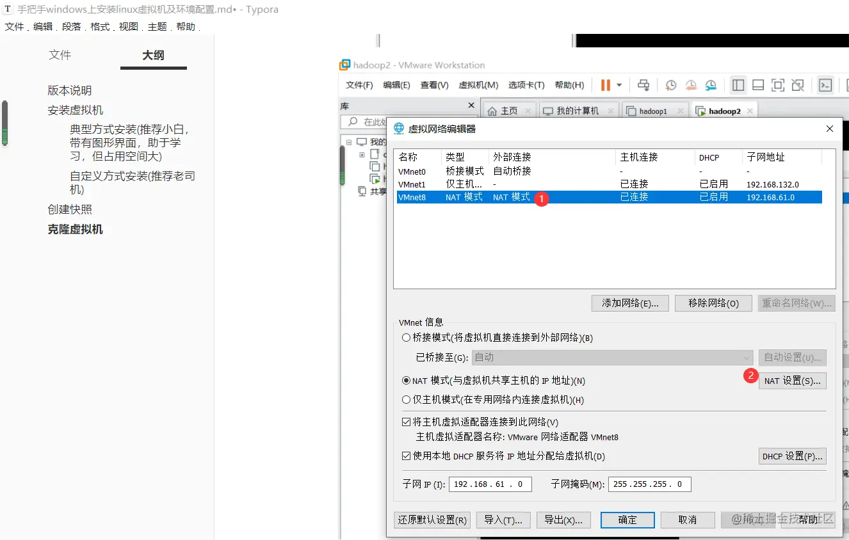Viewport: 849px width, 540px height.
Task: Take a snapshot of this virtual machine
Action: (x=671, y=84)
